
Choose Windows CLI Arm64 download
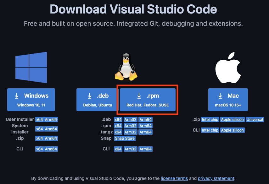tap(51, 149)
